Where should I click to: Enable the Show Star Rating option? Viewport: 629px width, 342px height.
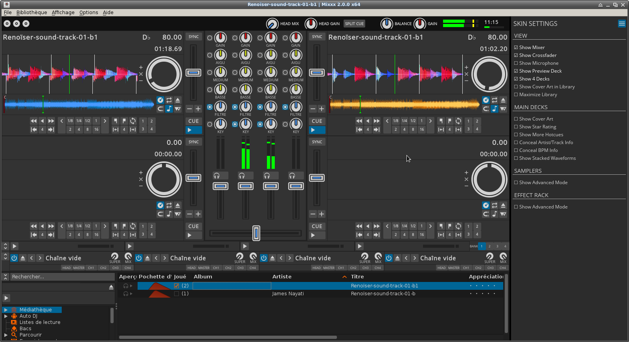coord(516,127)
